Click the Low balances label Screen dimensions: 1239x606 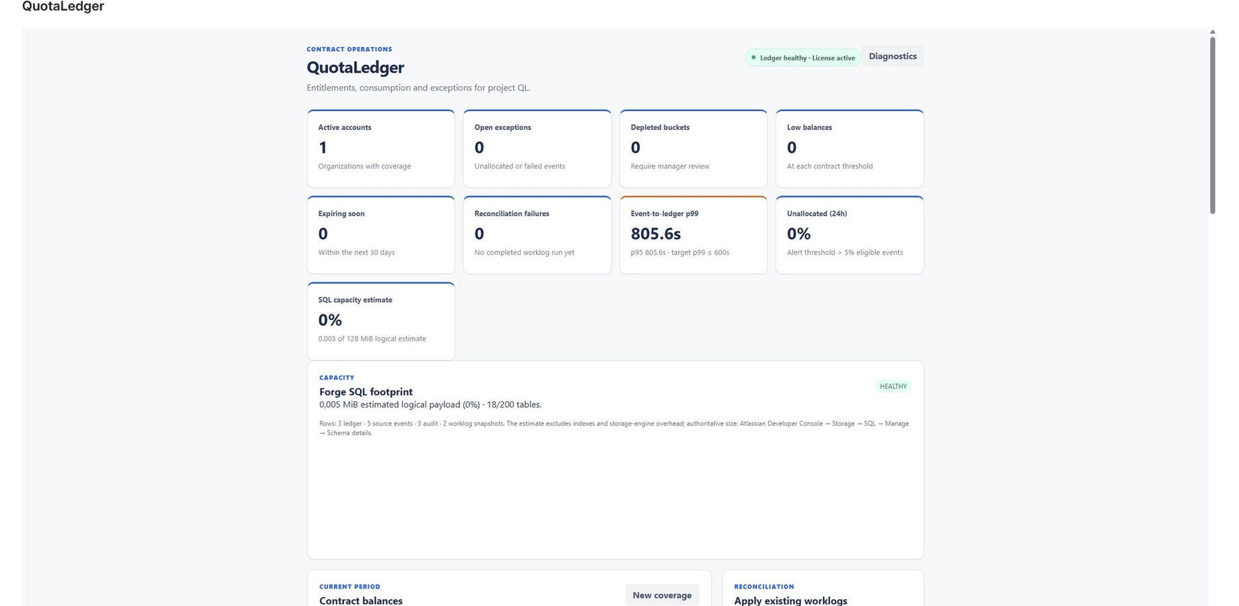[x=809, y=127]
